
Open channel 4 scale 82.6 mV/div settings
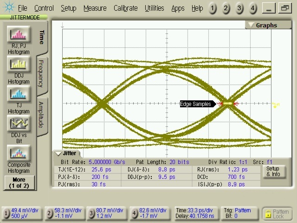click(149, 213)
